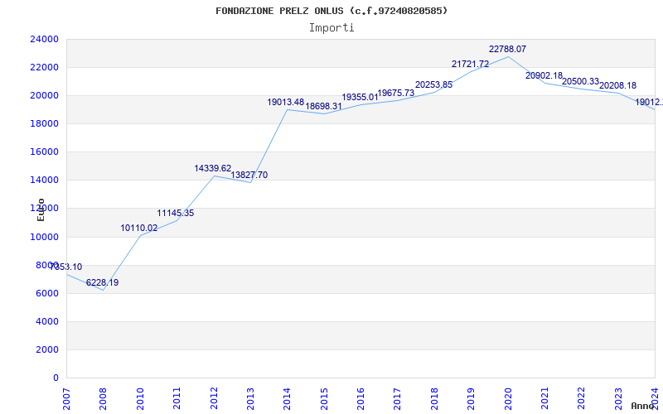Click x-axis year 2019
Viewport: 663px width, 414px height.
[x=471, y=398]
